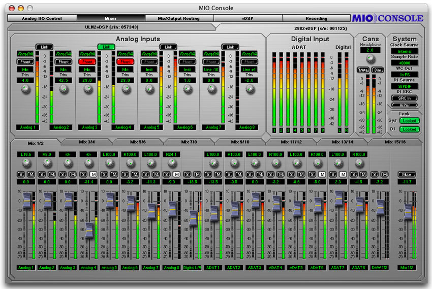Mute the Cans headphone output
Viewport: 432px width, 289px height.
click(x=363, y=70)
